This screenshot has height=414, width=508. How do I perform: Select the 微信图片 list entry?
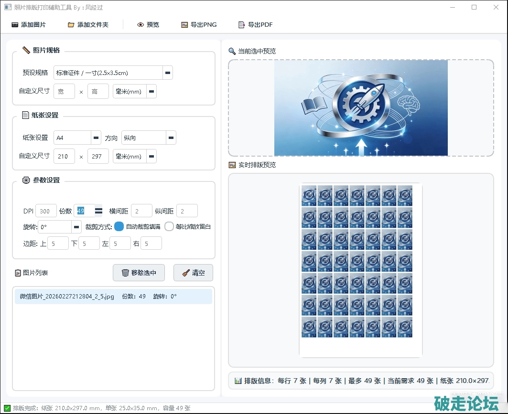[x=113, y=296]
